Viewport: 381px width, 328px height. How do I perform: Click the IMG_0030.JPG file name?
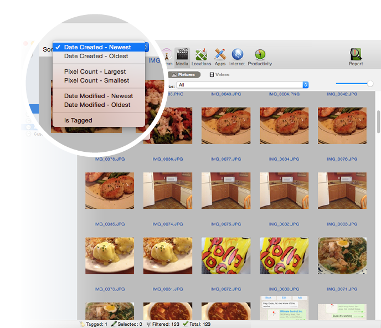pos(284,289)
